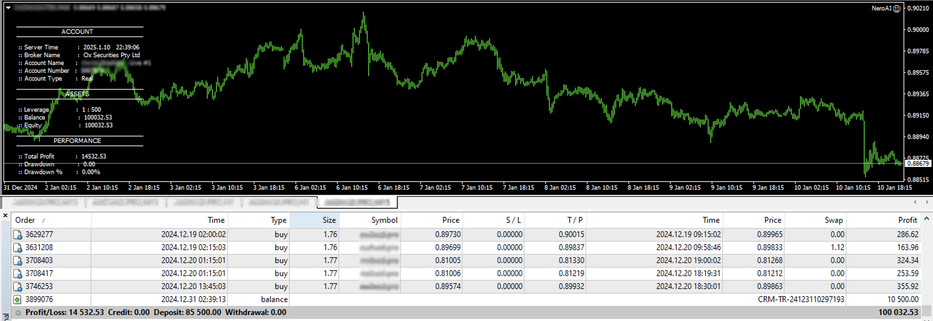Click take profit value 0.90015
The height and width of the screenshot is (321, 933).
click(571, 235)
